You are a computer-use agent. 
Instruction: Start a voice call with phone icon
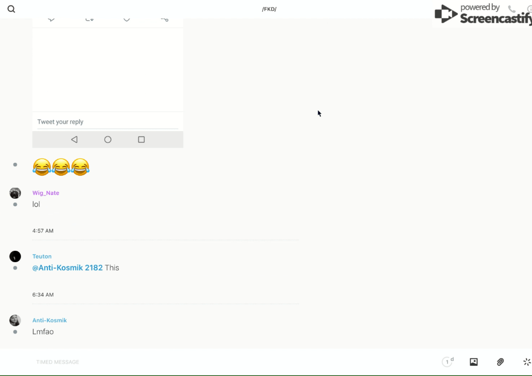tap(512, 9)
